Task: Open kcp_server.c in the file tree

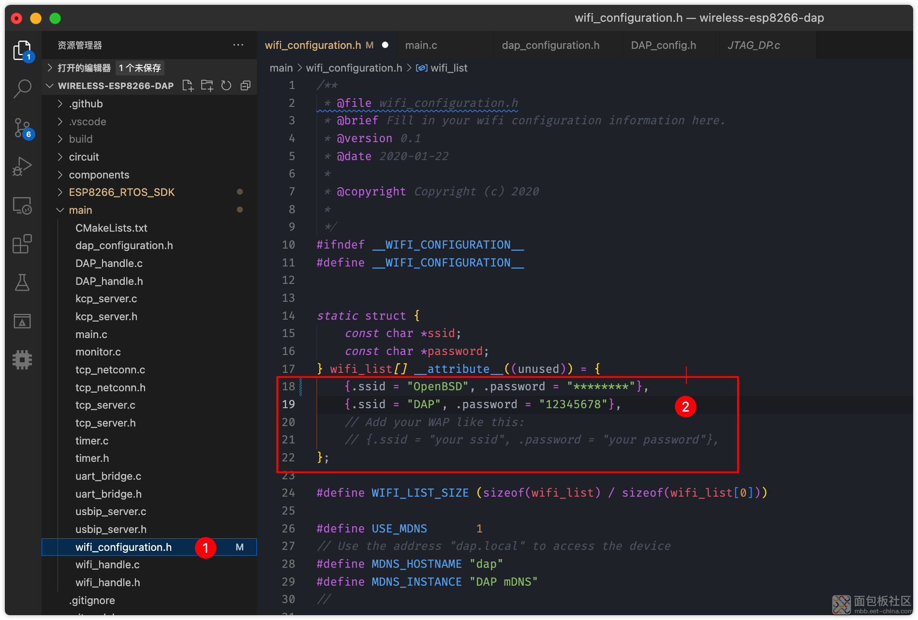Action: (x=106, y=299)
